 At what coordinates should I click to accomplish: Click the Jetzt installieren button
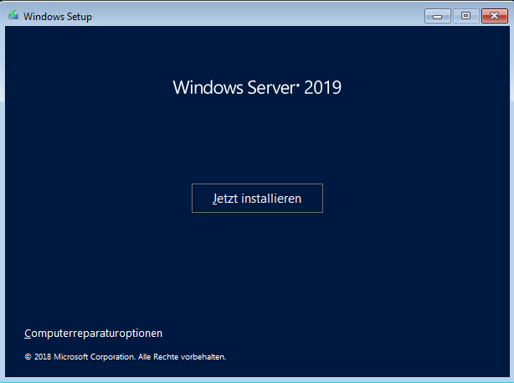[x=257, y=199]
